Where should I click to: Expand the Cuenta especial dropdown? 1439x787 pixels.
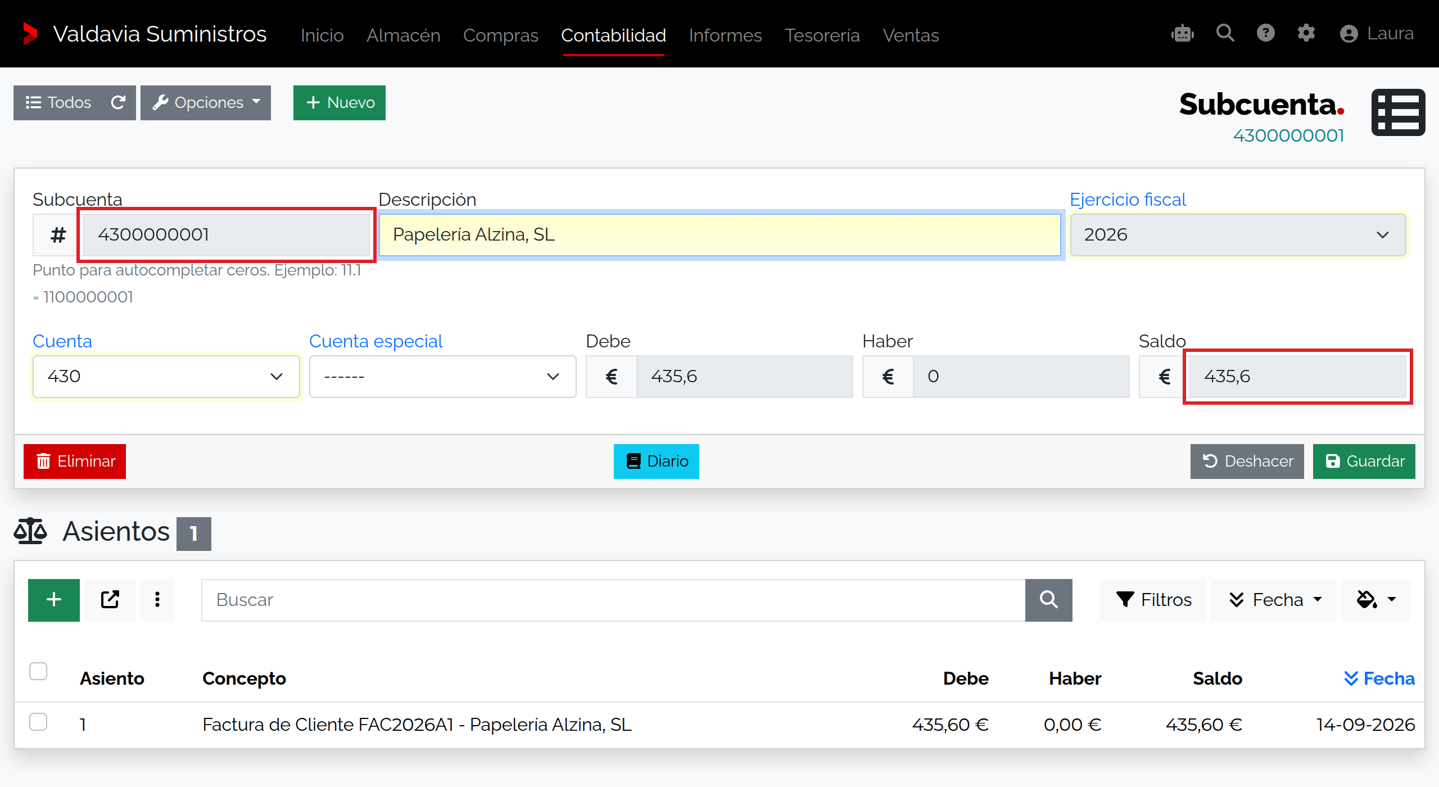click(442, 377)
